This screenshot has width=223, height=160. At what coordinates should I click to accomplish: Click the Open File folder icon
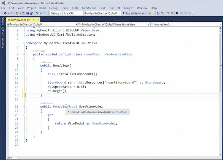(x=23, y=13)
